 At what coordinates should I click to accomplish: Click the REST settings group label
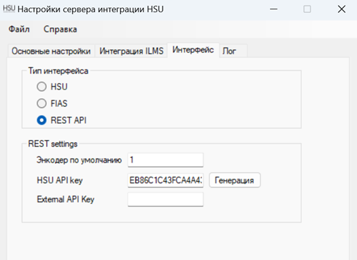[53, 144]
